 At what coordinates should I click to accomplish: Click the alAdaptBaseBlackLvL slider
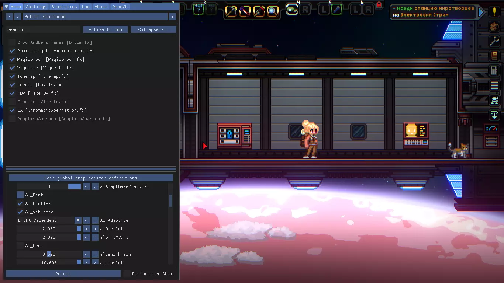[49, 186]
